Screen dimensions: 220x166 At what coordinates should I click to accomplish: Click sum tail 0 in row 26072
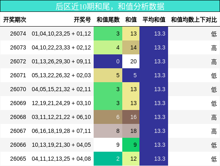pyautogui.click(x=108, y=61)
